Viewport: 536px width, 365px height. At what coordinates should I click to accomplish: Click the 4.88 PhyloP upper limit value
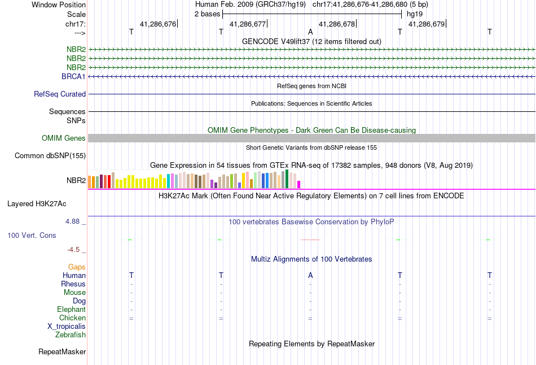(72, 221)
